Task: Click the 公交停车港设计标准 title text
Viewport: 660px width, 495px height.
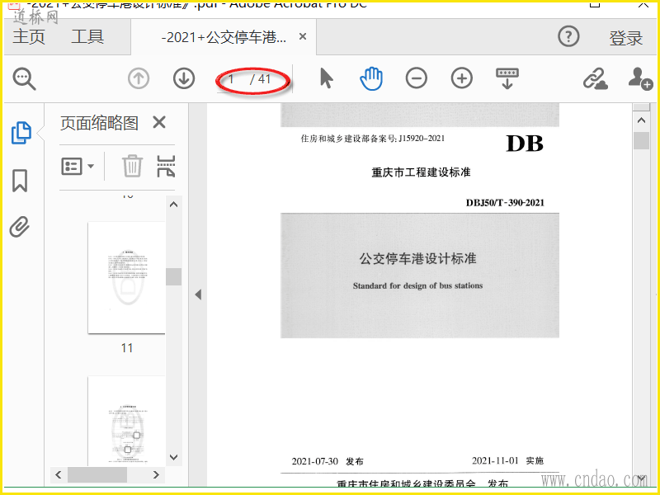Action: pos(417,258)
